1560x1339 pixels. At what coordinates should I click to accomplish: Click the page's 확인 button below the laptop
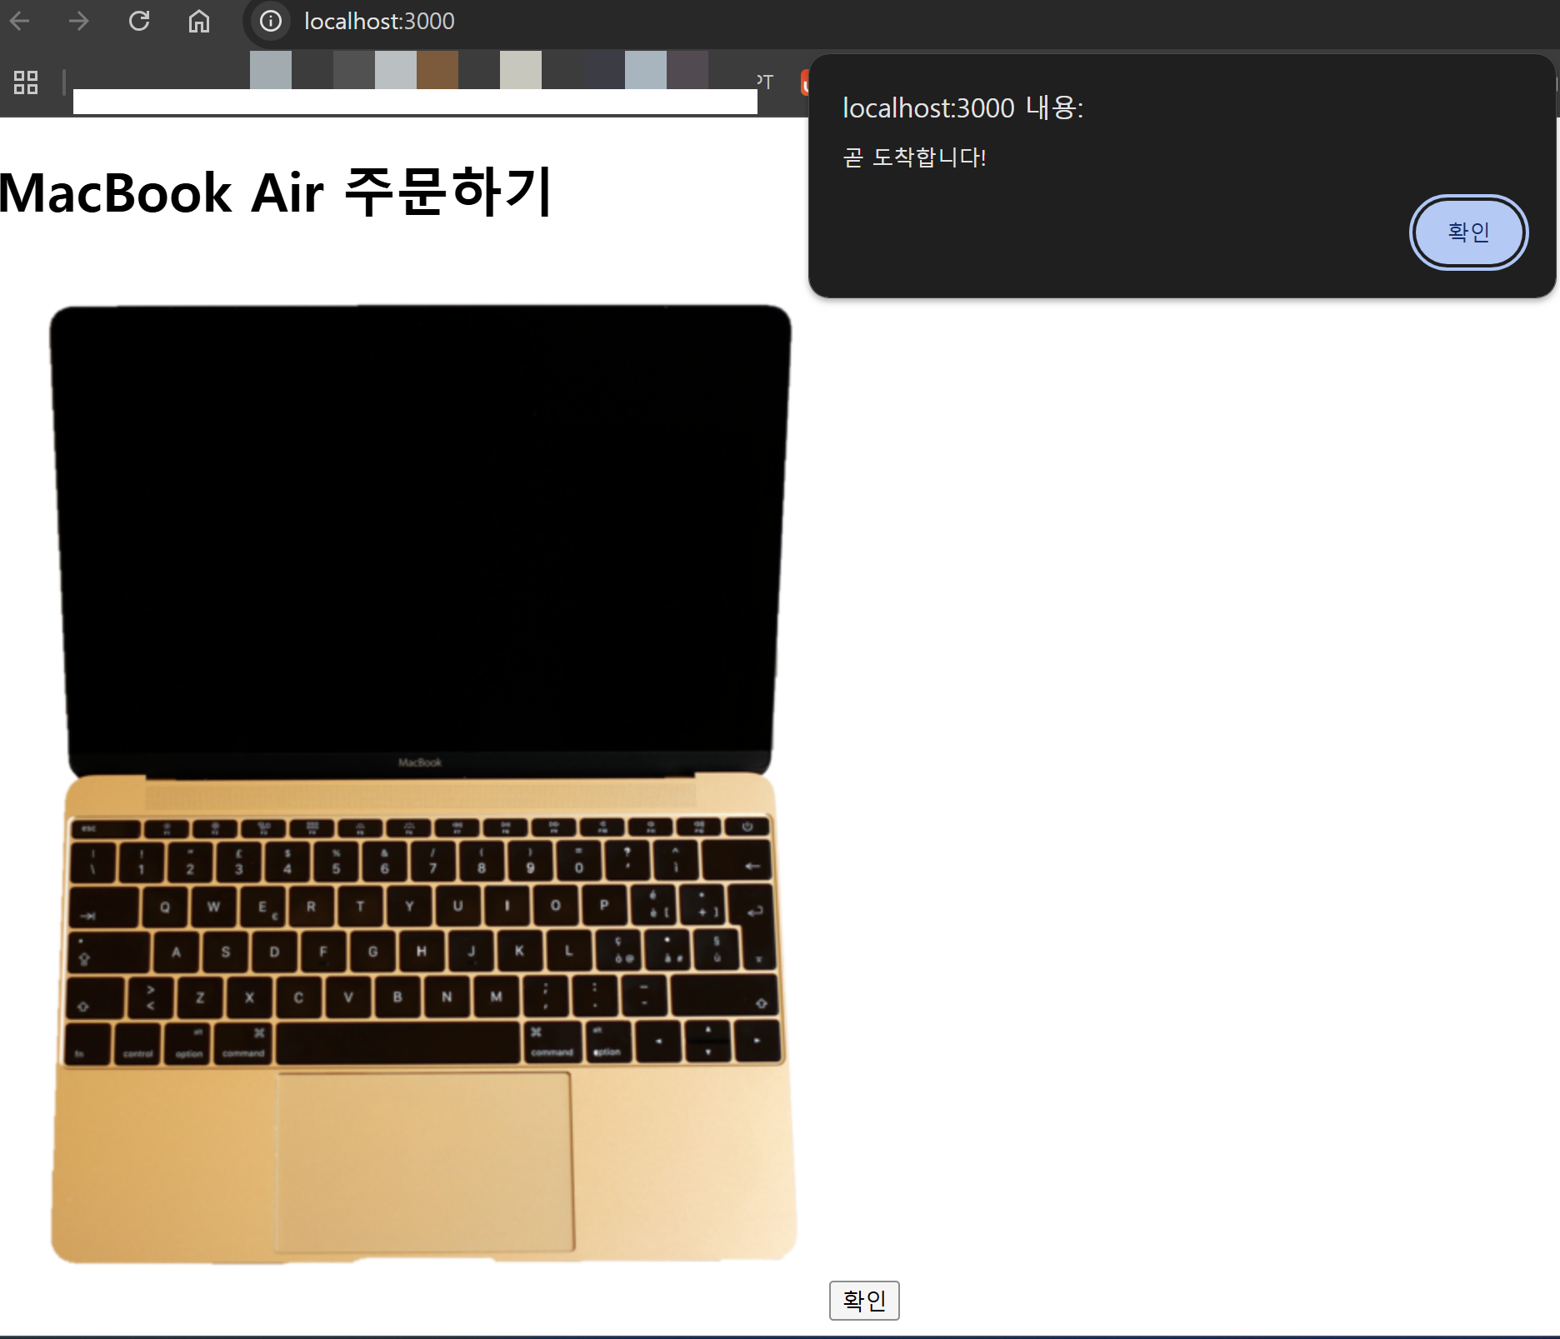(864, 1300)
